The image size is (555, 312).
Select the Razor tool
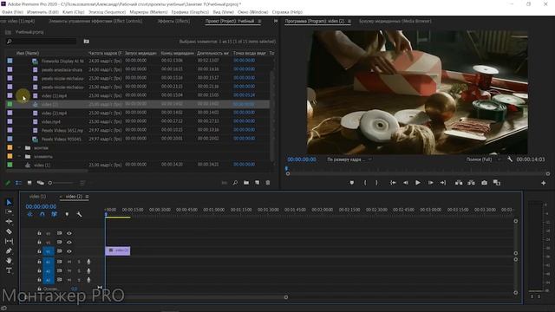coord(9,231)
